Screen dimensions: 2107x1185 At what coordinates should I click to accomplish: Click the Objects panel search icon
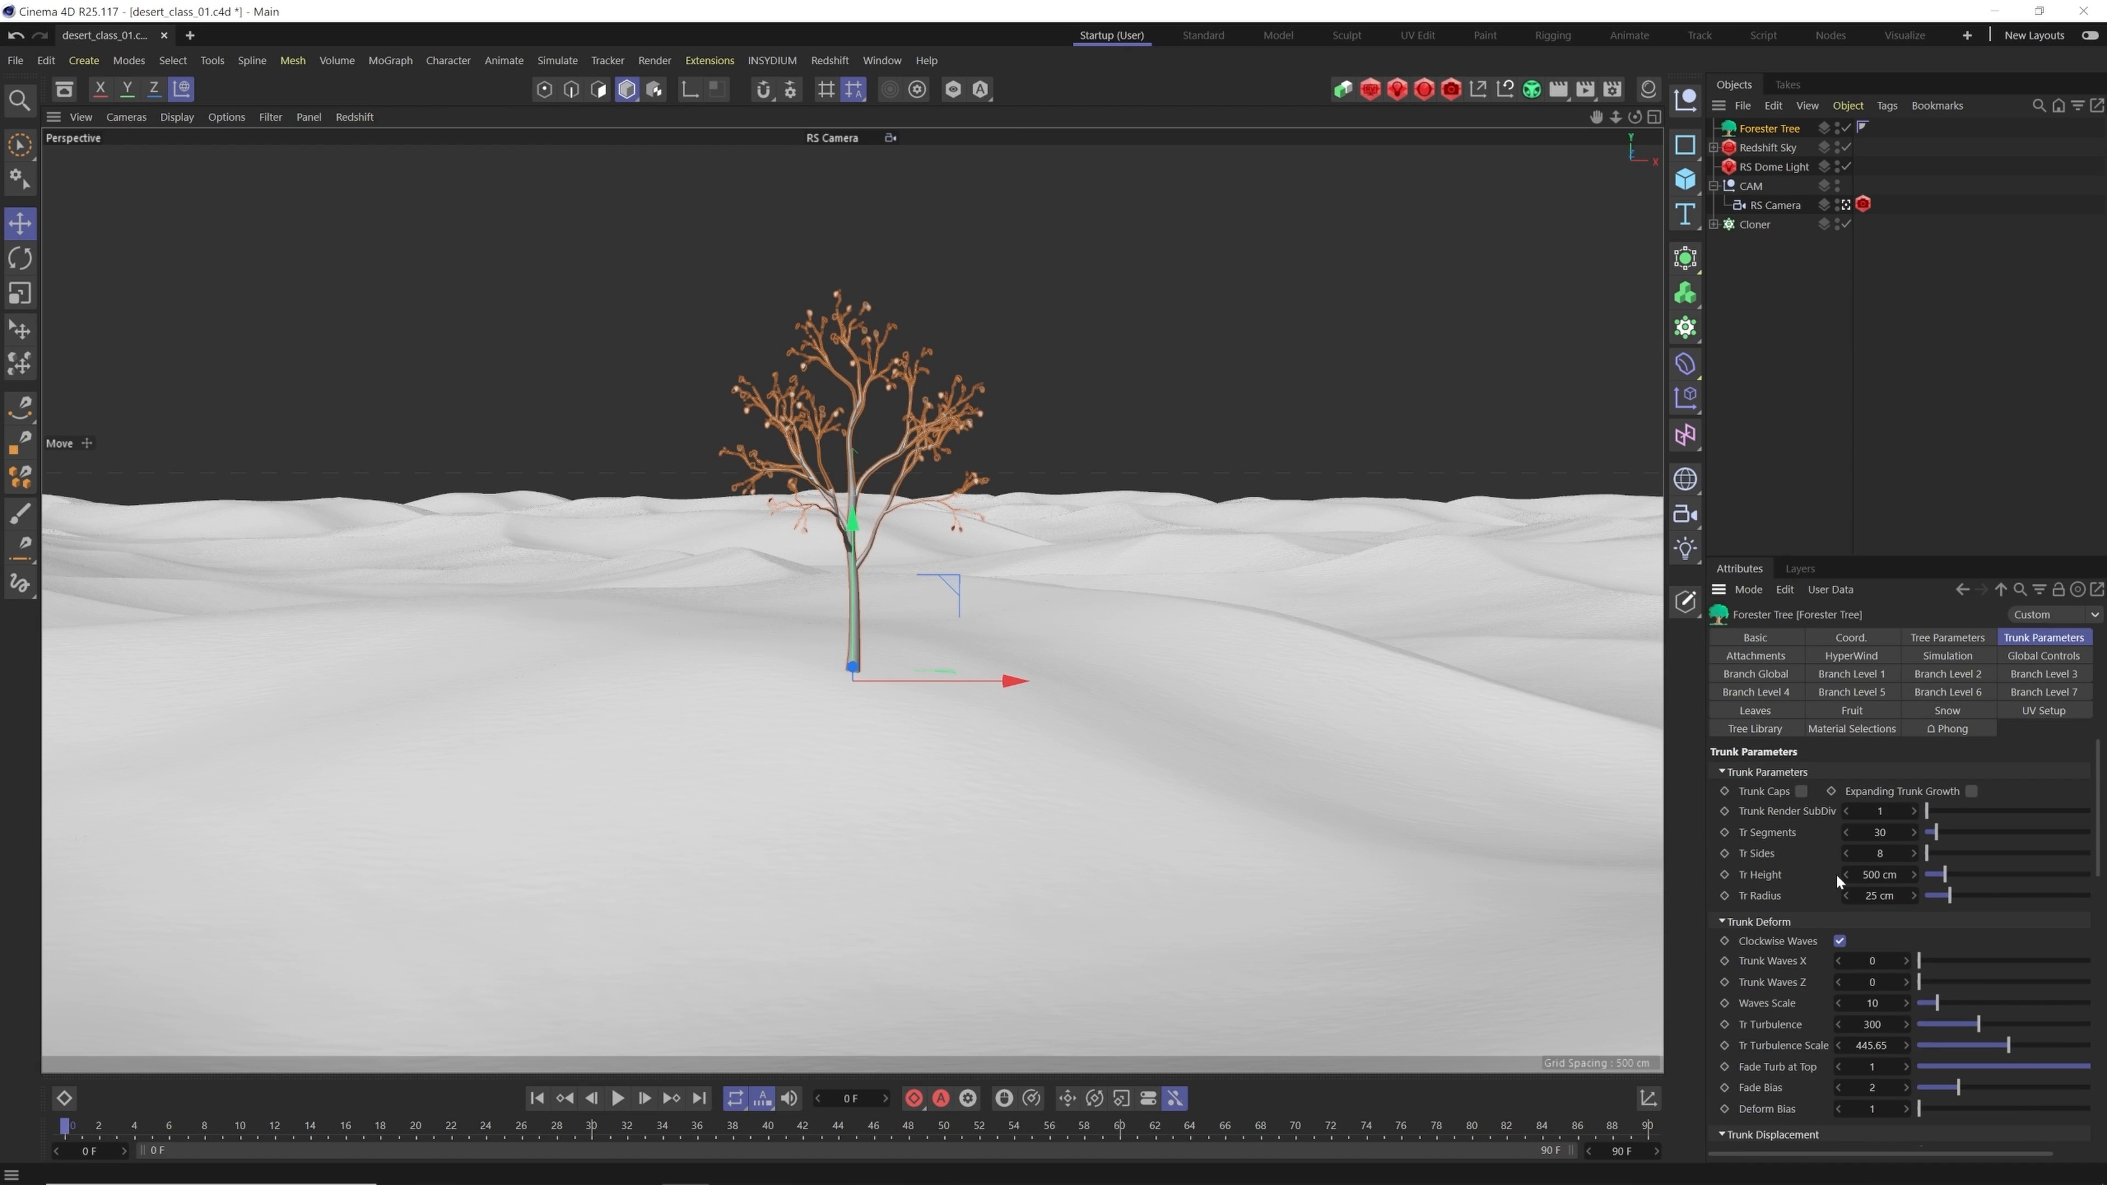point(2038,105)
